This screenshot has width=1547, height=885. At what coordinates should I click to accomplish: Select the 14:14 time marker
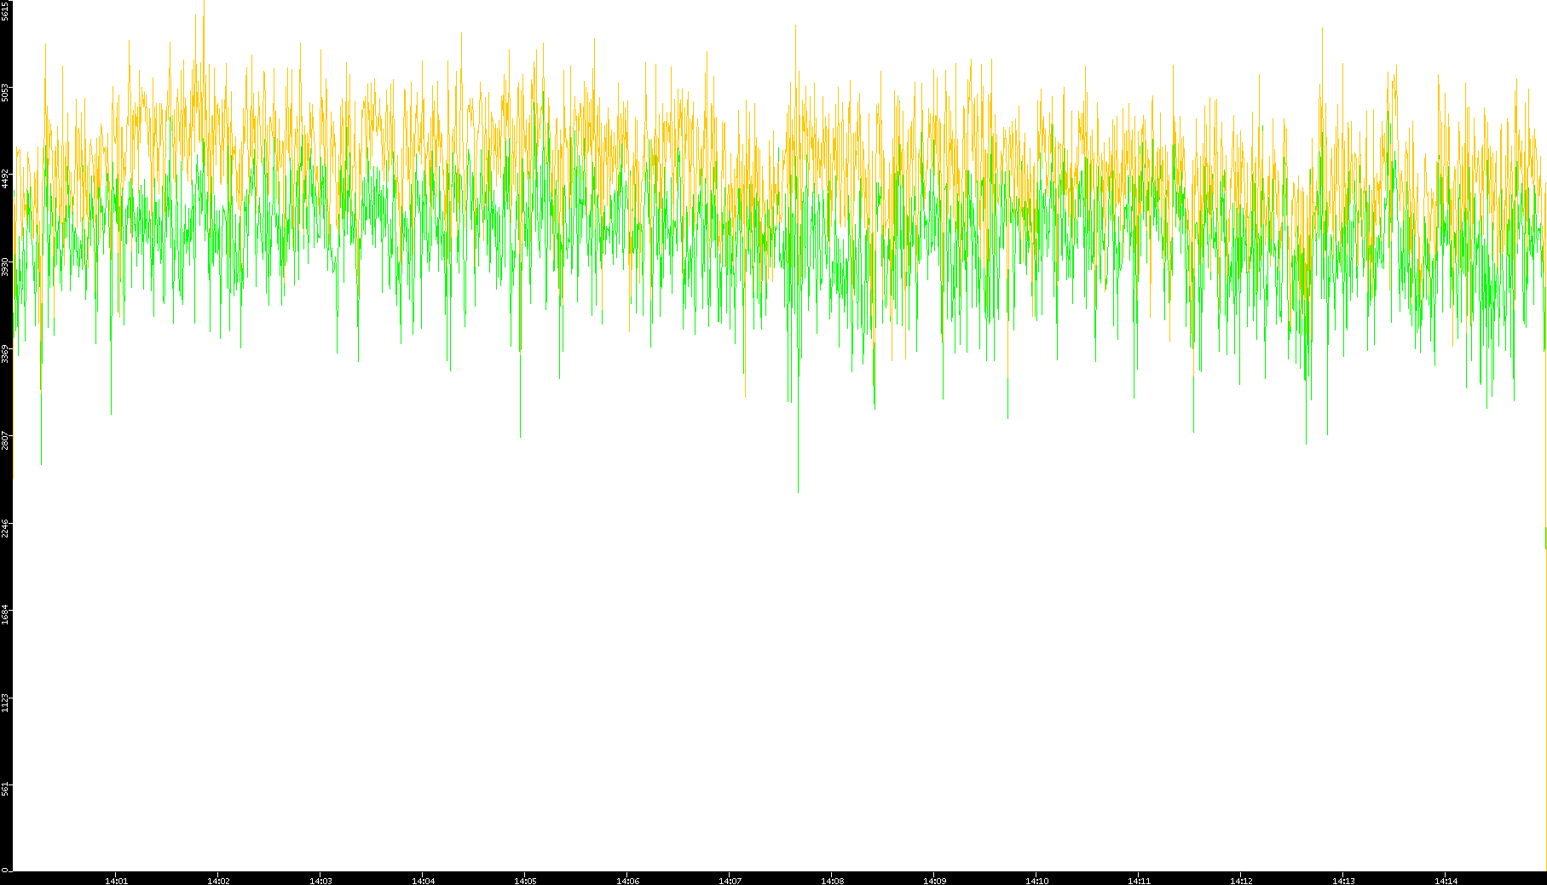coord(1446,881)
